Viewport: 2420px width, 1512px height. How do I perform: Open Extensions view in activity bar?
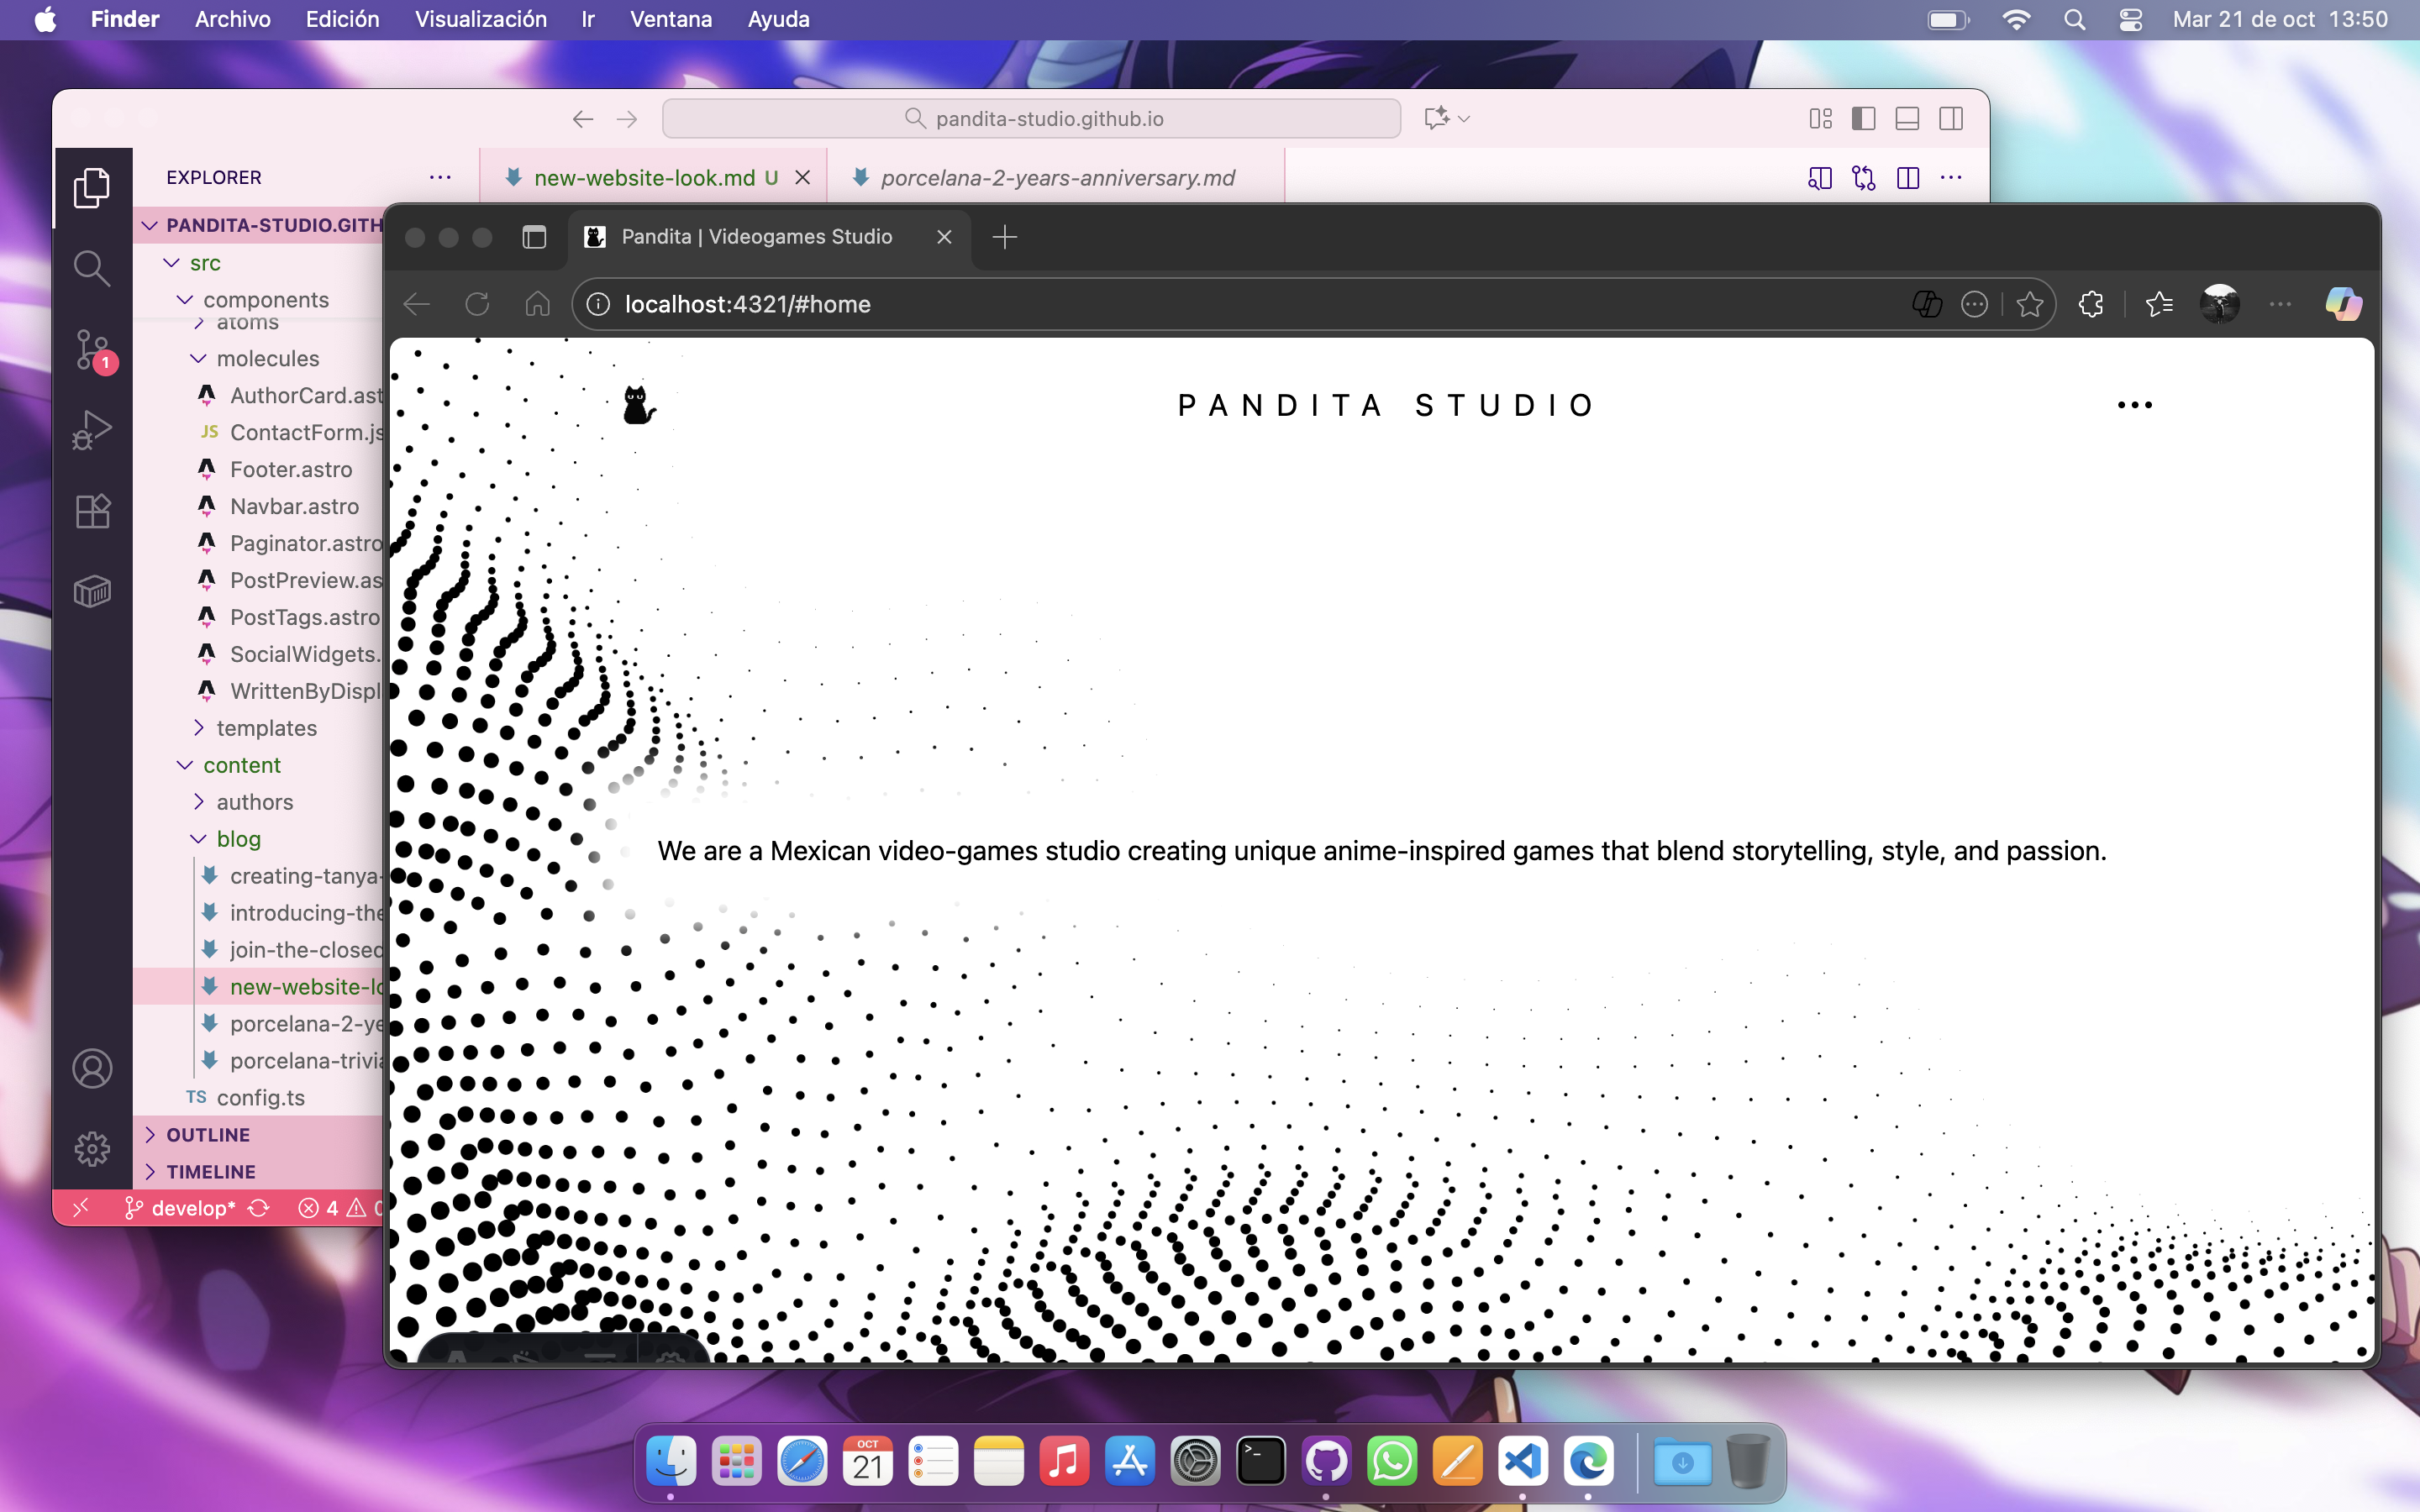(92, 511)
